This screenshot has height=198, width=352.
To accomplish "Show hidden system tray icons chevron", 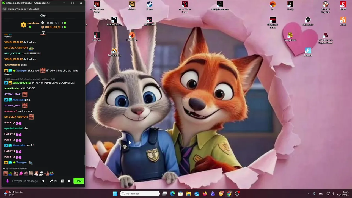I will pyautogui.click(x=308, y=194).
